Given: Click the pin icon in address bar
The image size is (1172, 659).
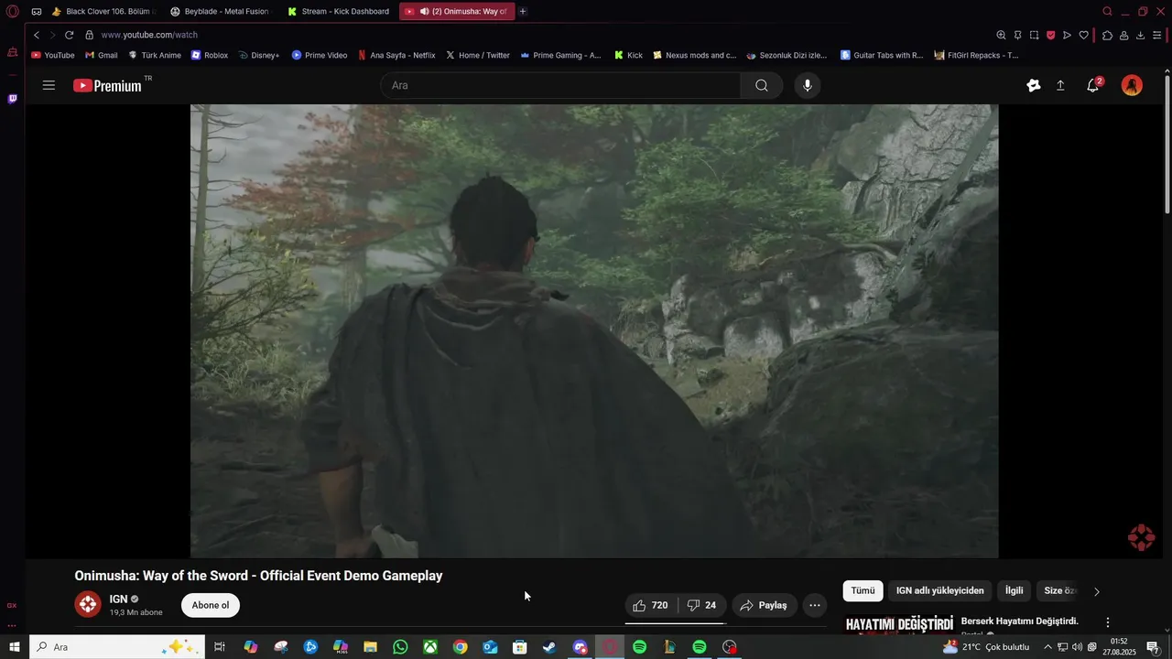Looking at the screenshot, I should click(x=1017, y=35).
